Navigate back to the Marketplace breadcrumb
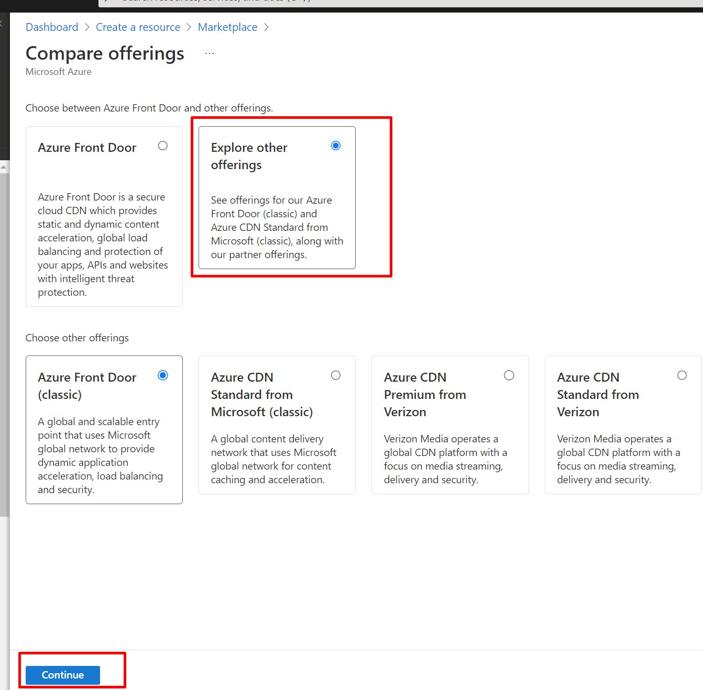The height and width of the screenshot is (690, 703). 227,27
